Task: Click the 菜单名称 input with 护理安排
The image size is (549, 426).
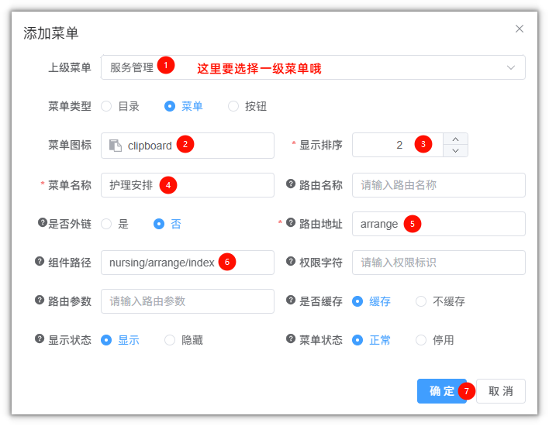Action: coord(188,185)
